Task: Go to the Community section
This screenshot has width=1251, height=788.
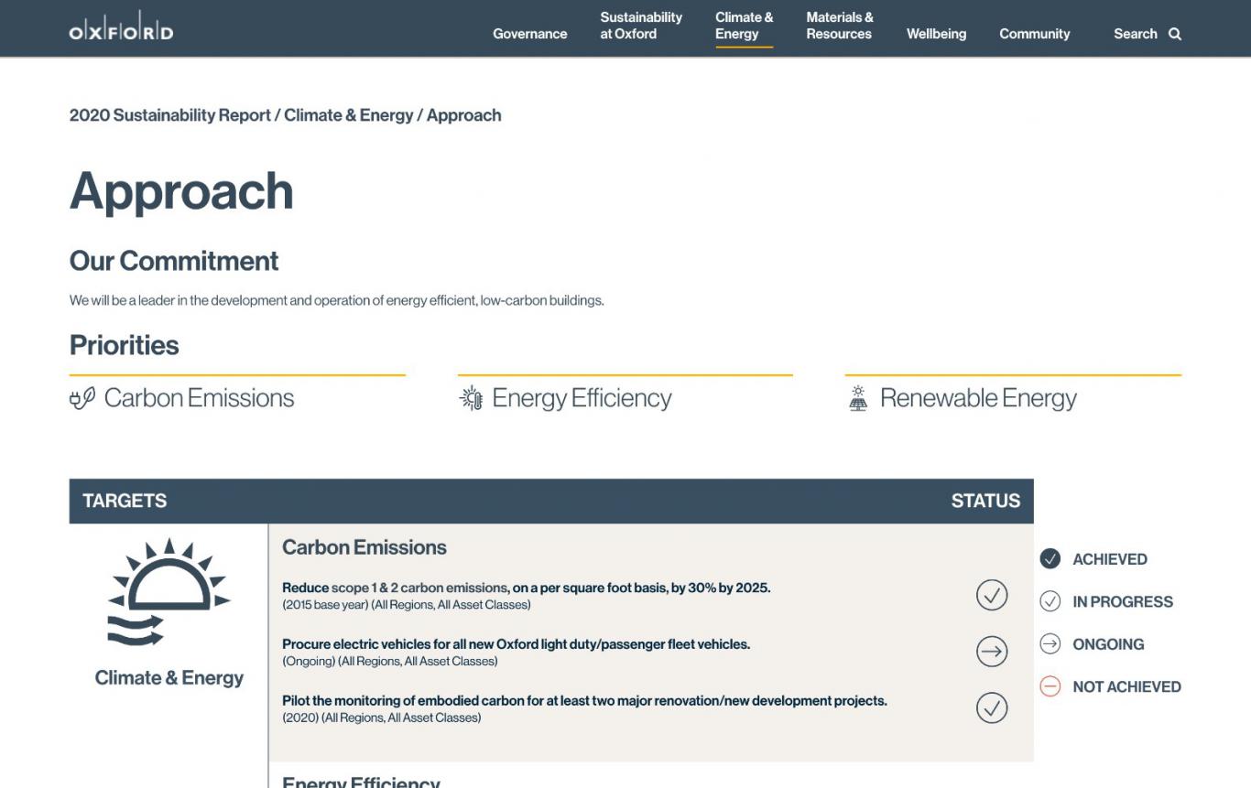Action: 1035,34
